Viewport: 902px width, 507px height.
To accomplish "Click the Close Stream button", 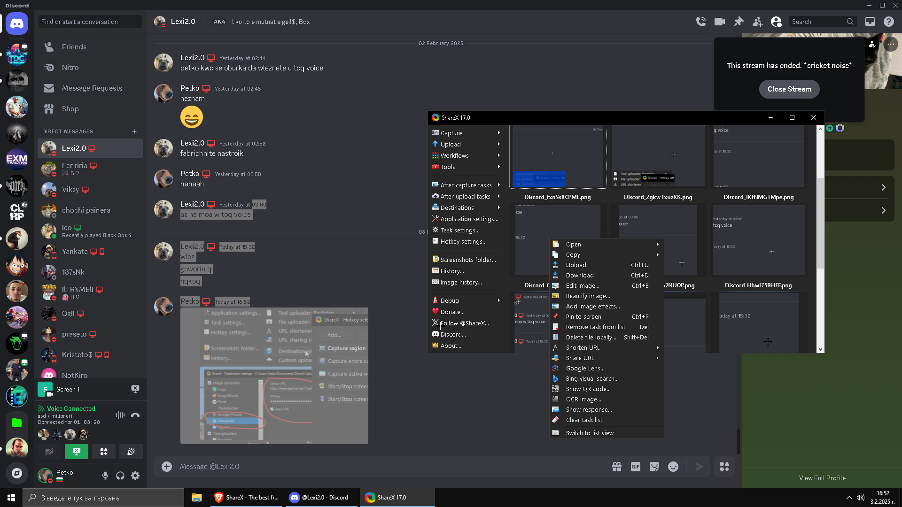I will tap(789, 89).
